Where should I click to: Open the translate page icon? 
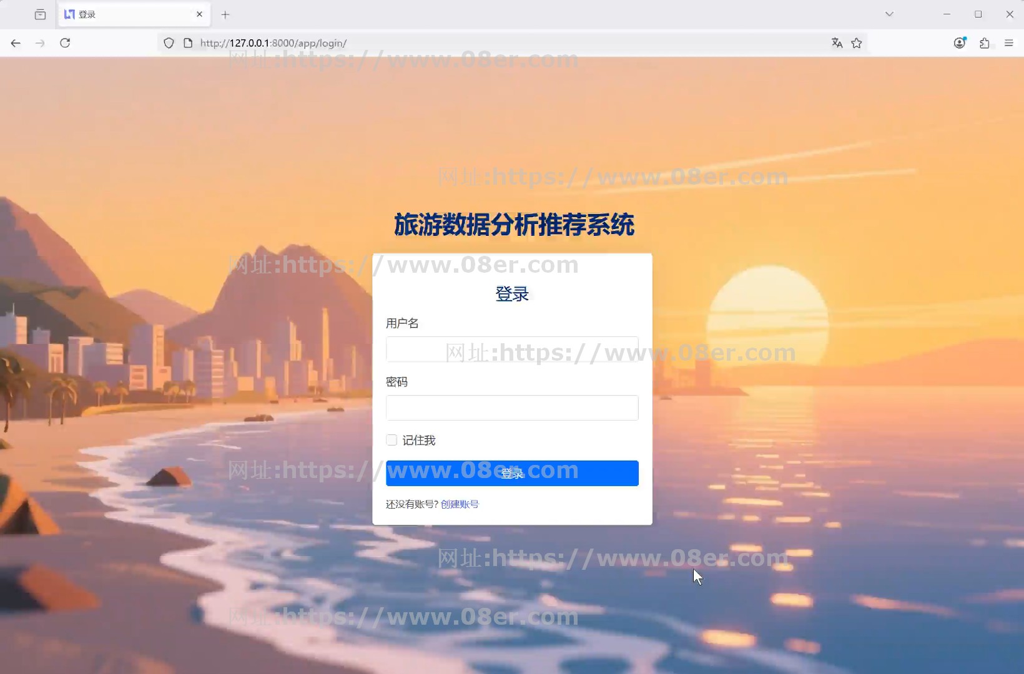tap(837, 43)
